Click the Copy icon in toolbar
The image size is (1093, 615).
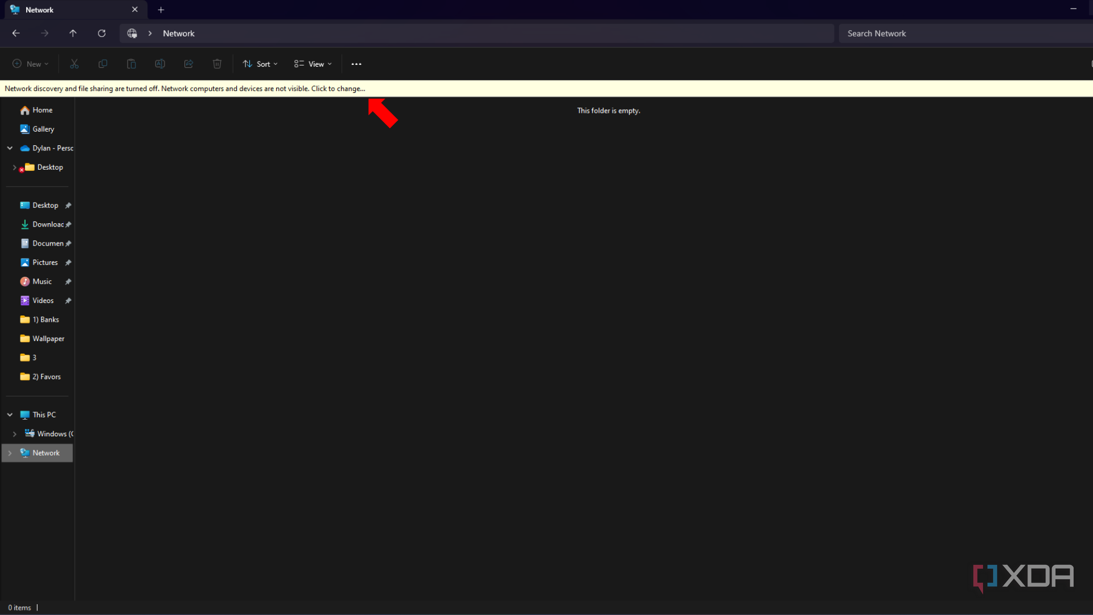tap(102, 64)
